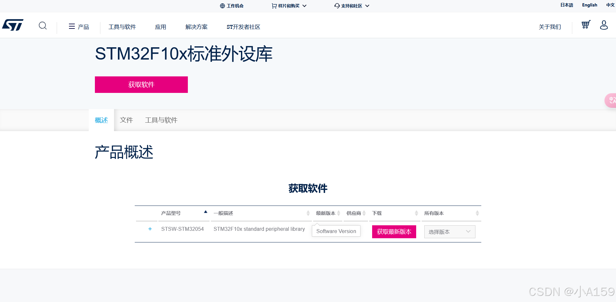Open 关于我们 menu
The image size is (616, 302).
[550, 27]
